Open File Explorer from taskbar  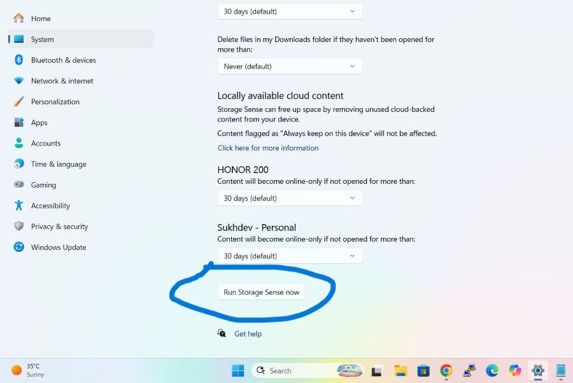pos(400,370)
